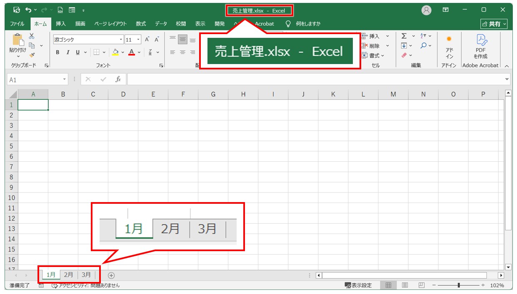Click the increase font size icon

pyautogui.click(x=147, y=40)
